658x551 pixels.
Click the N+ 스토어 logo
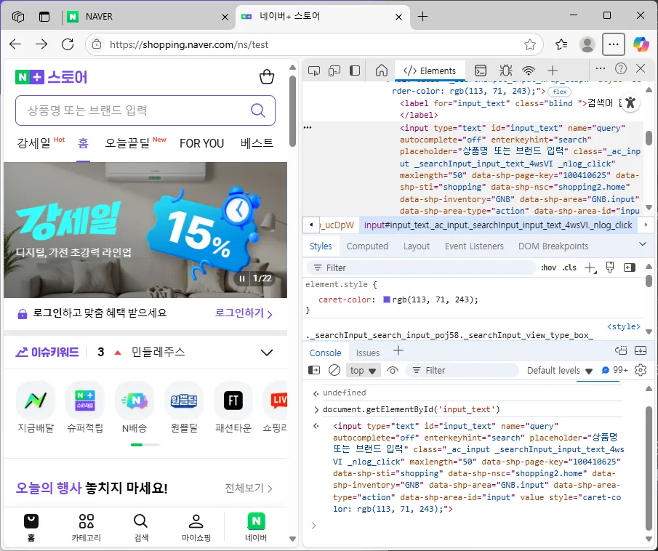point(51,77)
